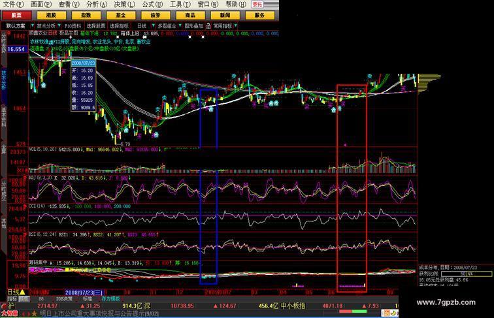Click the 存为模板 button
This screenshot has height=318, width=494.
[110, 298]
